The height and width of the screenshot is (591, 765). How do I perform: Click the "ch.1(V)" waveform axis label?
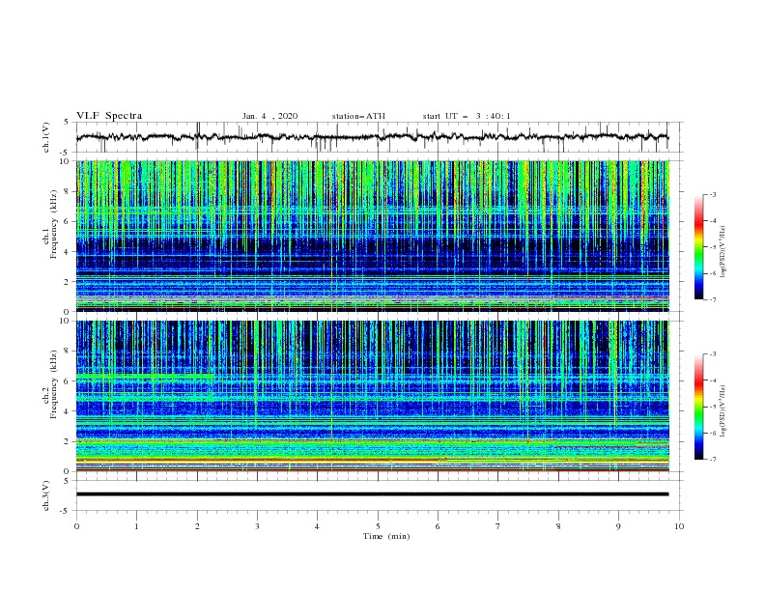(x=46, y=137)
